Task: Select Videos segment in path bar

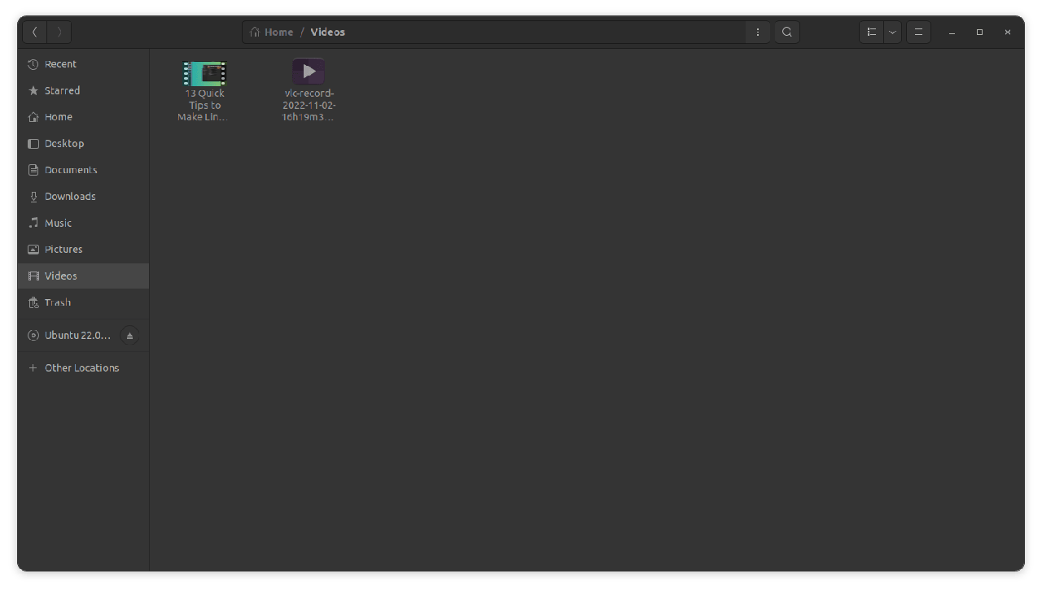Action: click(x=327, y=33)
